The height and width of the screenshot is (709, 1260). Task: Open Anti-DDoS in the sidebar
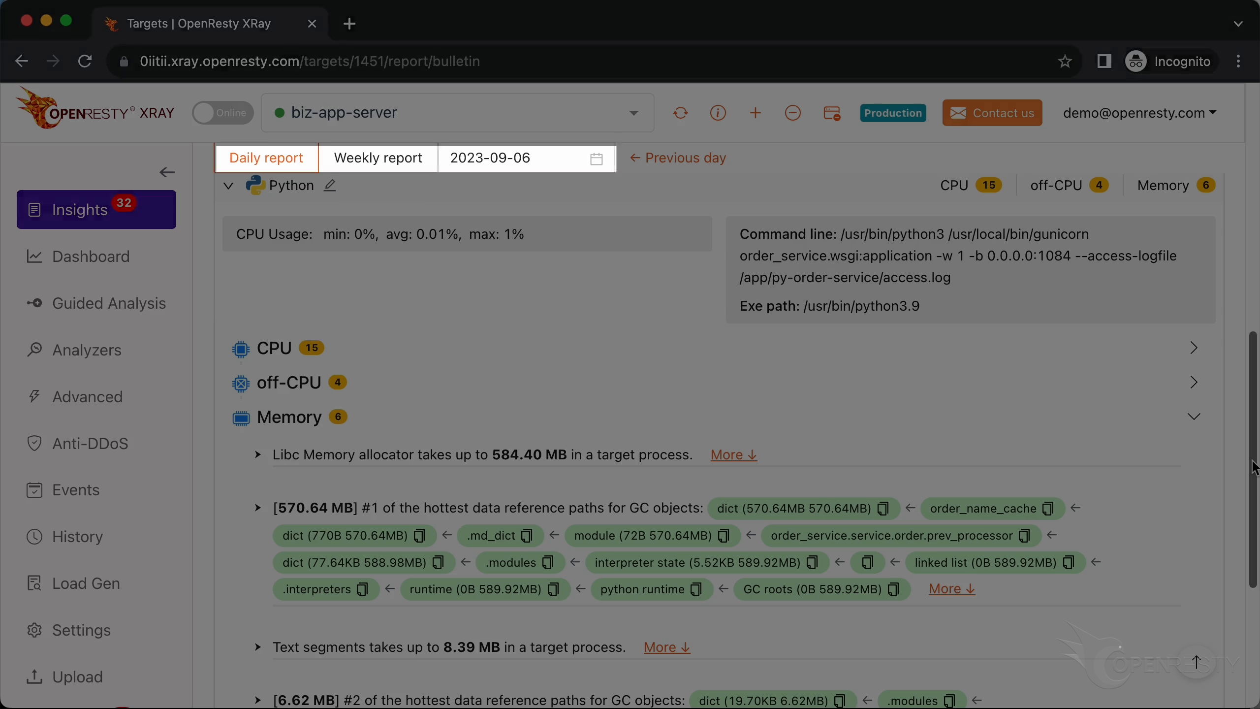click(77, 444)
